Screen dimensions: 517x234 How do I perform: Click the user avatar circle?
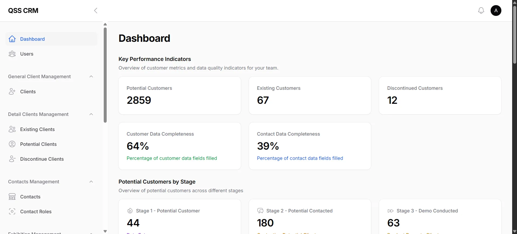pyautogui.click(x=496, y=10)
